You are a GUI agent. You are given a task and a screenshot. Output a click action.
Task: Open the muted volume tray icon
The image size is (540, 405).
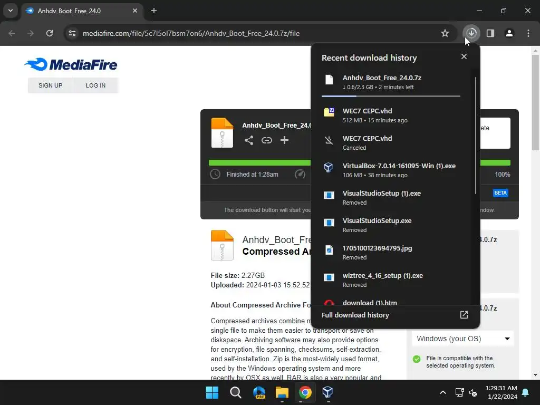coord(473,392)
